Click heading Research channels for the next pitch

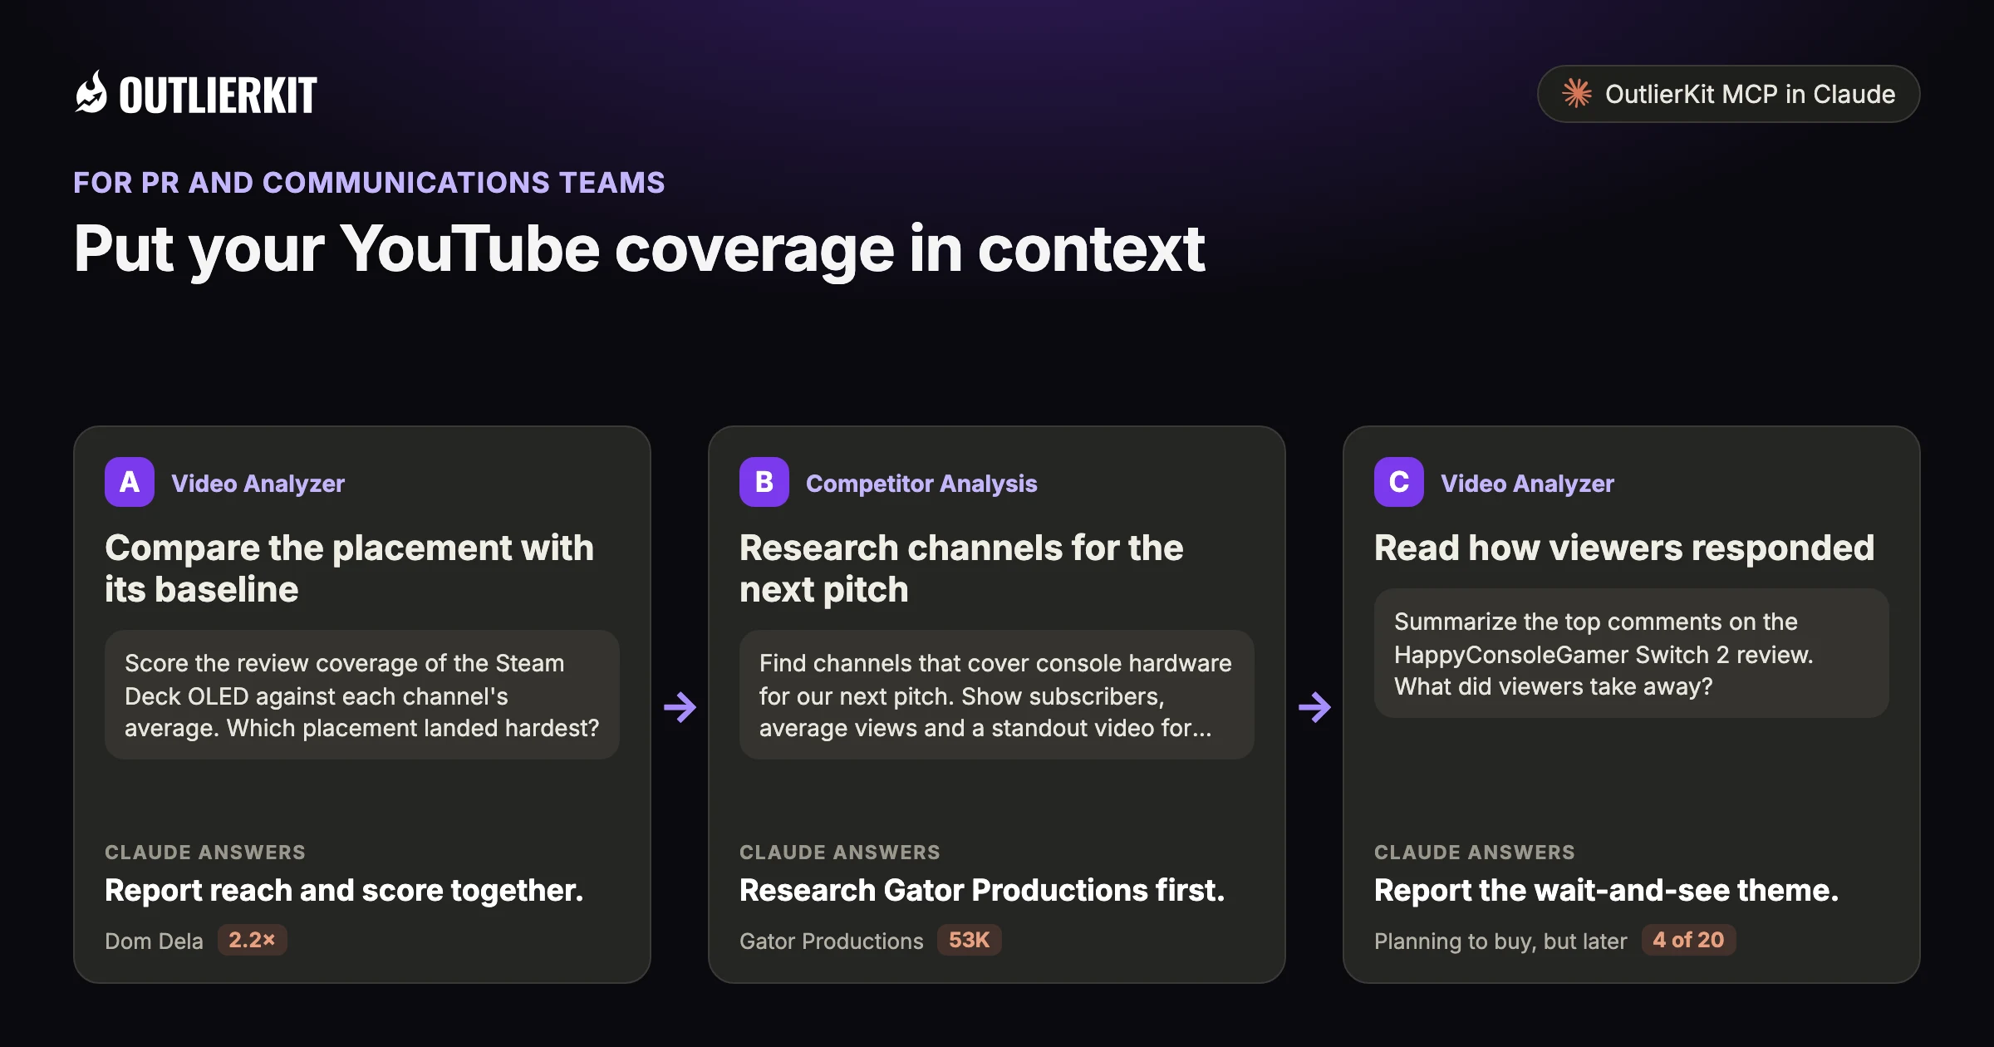[961, 568]
